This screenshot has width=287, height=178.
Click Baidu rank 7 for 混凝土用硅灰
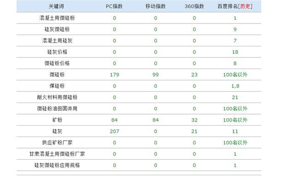tap(235, 40)
